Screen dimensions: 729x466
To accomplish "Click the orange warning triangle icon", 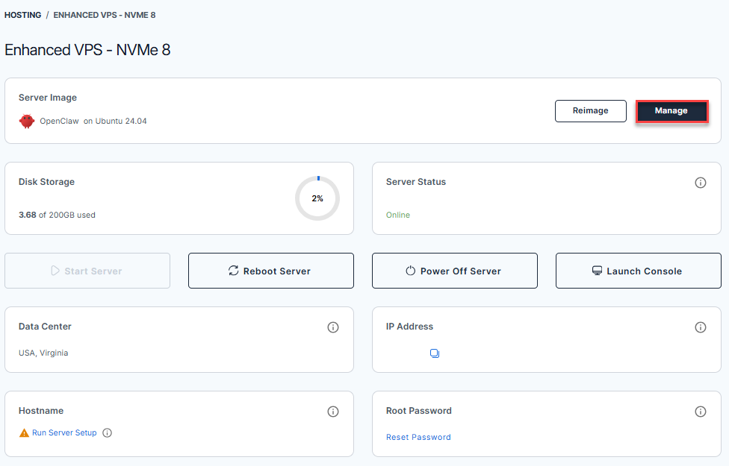I will (x=24, y=433).
